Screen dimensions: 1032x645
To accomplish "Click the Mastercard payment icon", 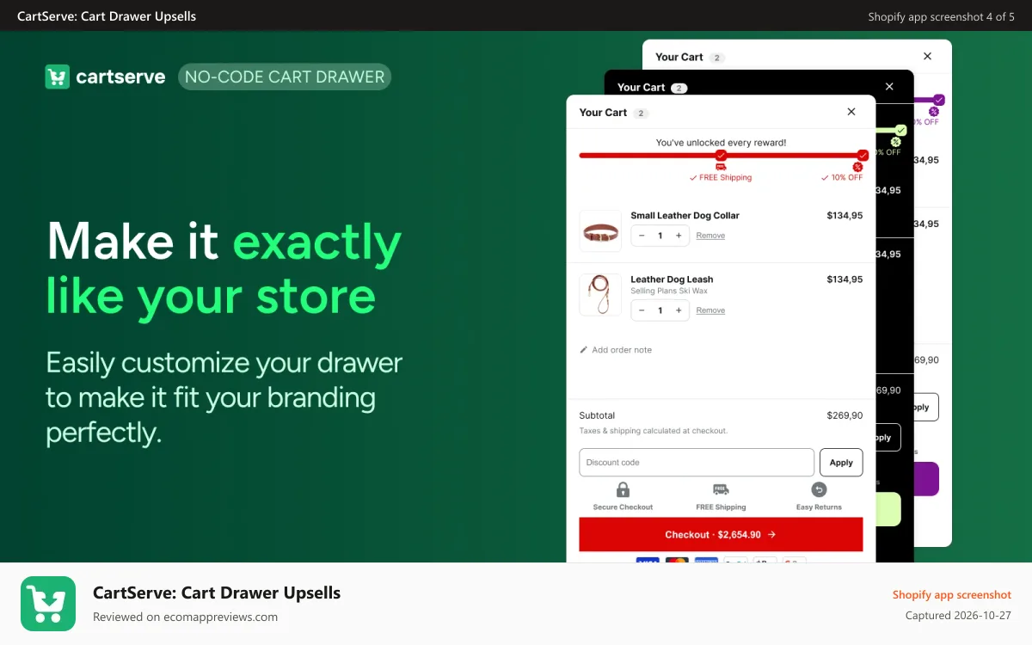I will coord(677,560).
